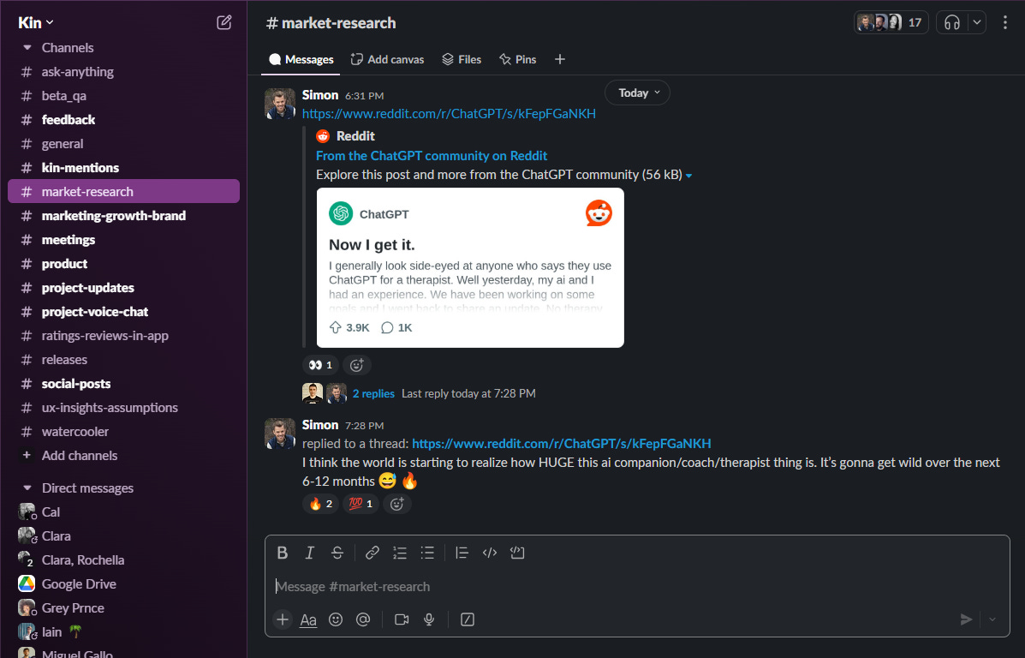Record an audio clip with microphone
The image size is (1025, 658).
coord(429,619)
